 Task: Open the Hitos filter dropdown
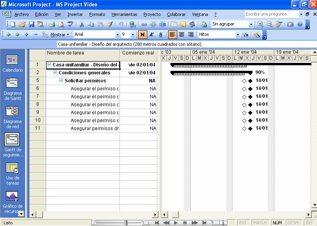pos(238,35)
